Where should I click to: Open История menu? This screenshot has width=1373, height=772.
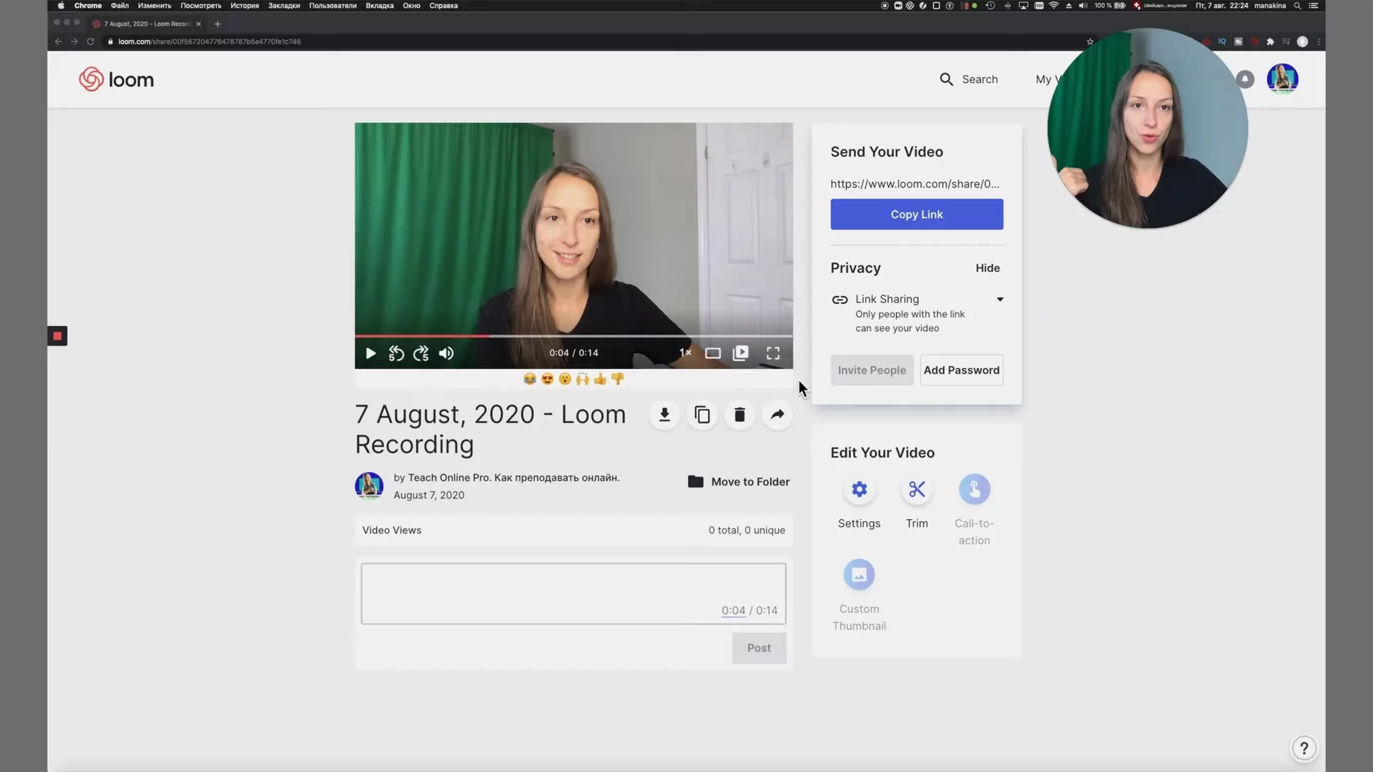[245, 6]
